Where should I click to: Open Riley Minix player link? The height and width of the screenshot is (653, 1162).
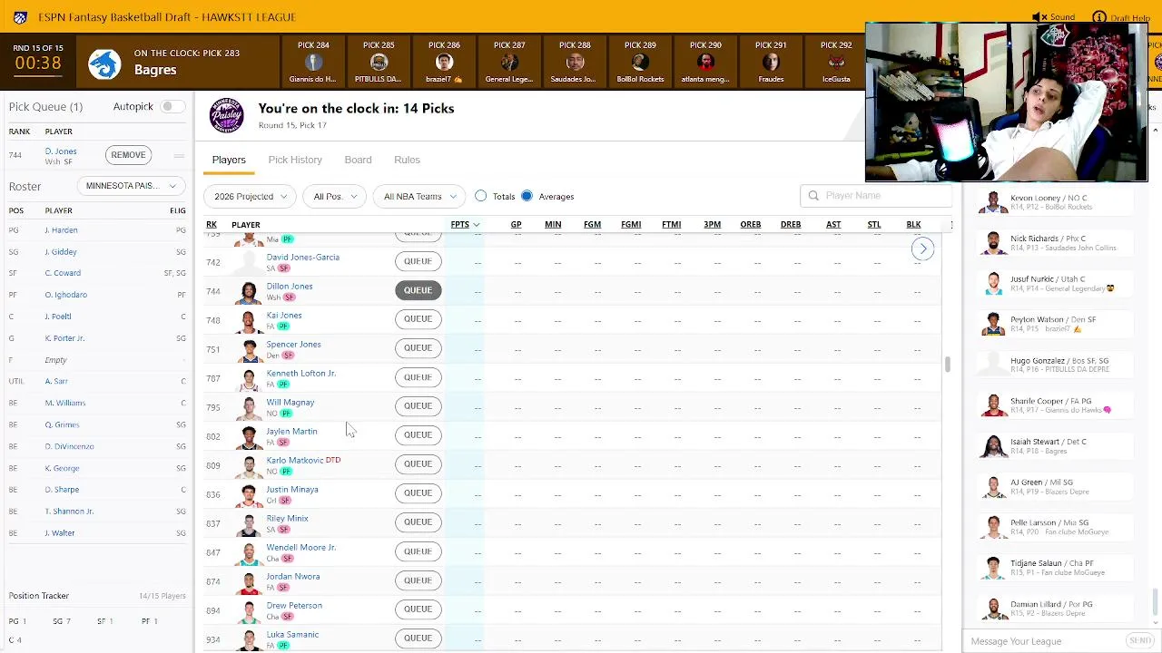[x=287, y=519]
